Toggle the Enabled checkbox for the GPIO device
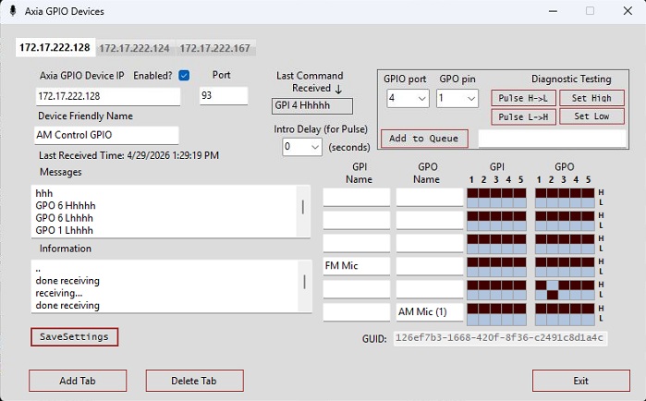The image size is (646, 401). click(x=184, y=75)
